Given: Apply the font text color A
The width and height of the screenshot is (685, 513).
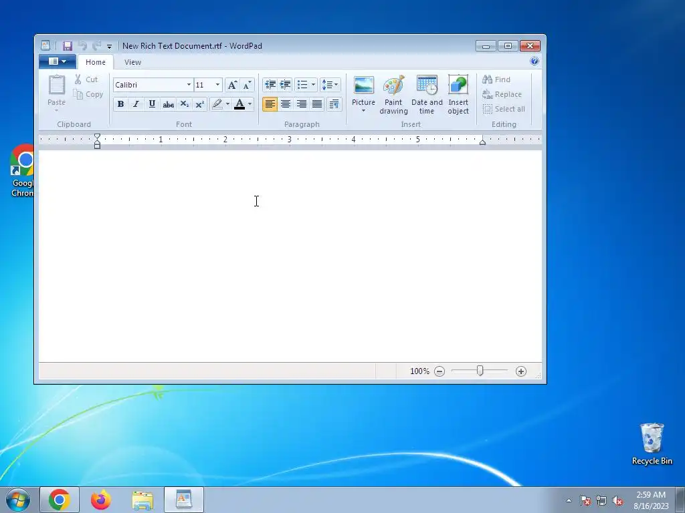Looking at the screenshot, I should click(239, 104).
